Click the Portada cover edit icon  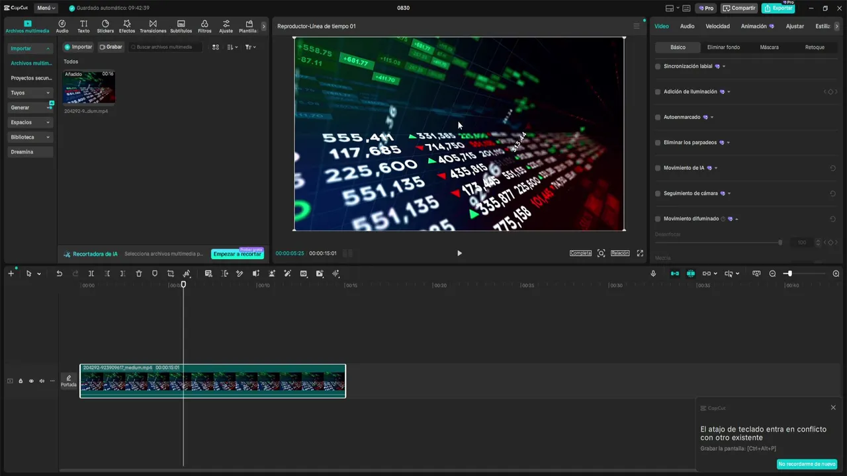[69, 381]
